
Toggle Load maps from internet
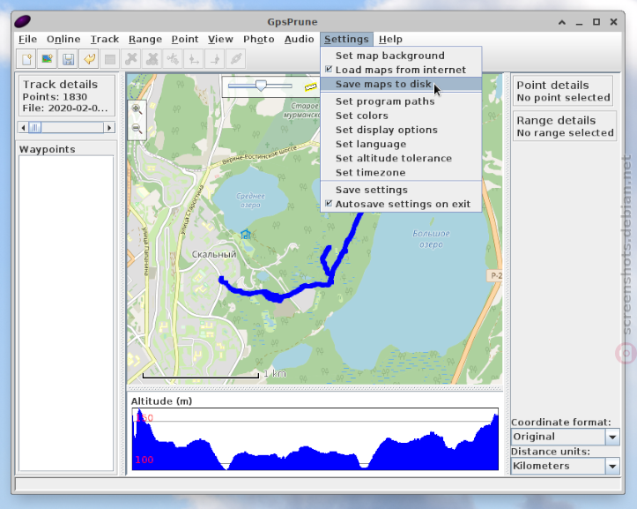coord(401,70)
